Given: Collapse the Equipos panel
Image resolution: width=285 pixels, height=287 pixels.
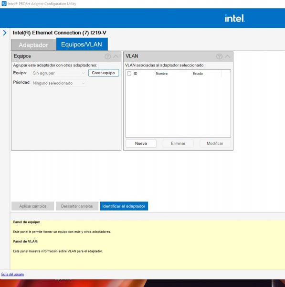Looking at the screenshot, I should [116, 56].
